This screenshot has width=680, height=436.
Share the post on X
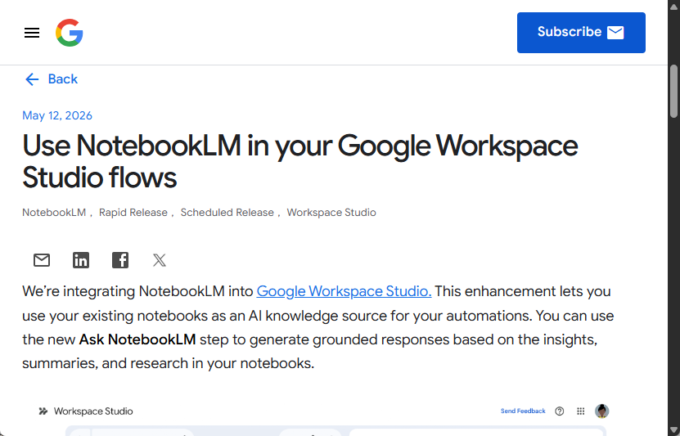[160, 260]
